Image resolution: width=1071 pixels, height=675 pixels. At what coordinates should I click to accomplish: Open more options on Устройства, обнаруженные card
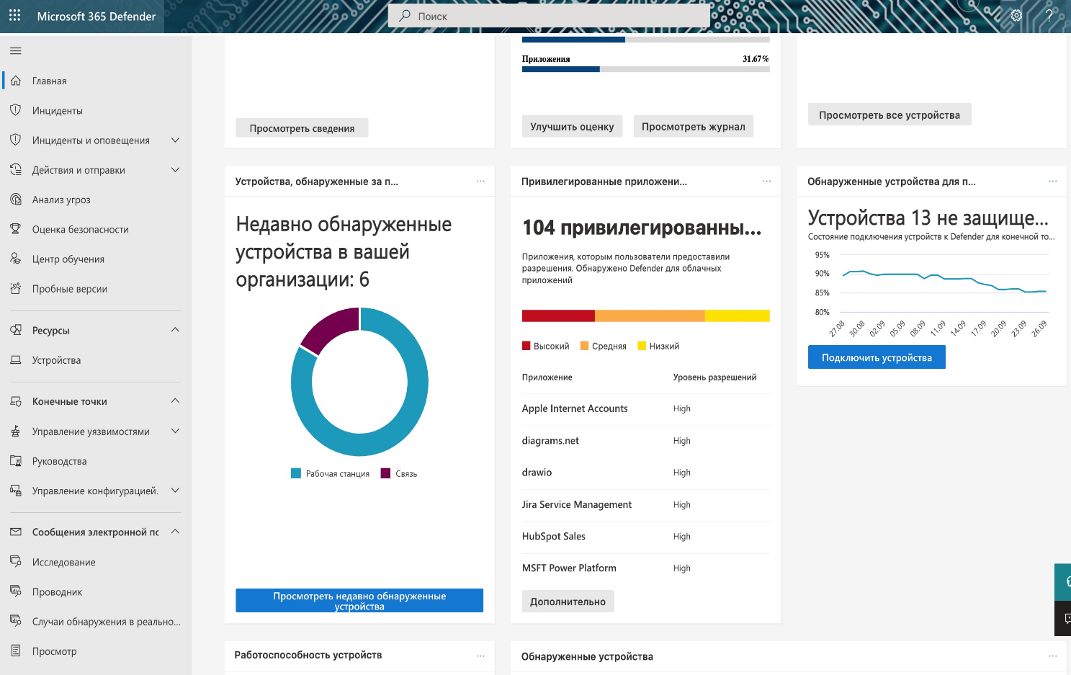pyautogui.click(x=480, y=181)
